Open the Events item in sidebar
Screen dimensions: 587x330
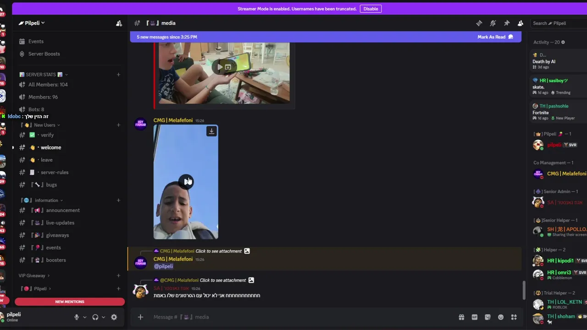pos(69,41)
